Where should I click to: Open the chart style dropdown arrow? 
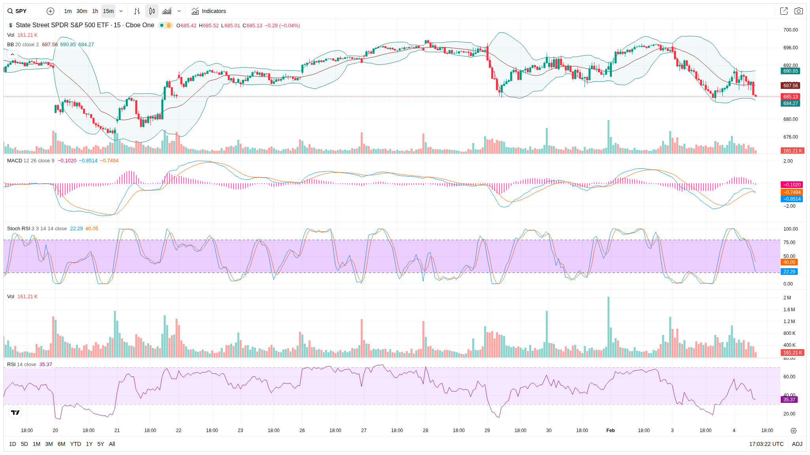coord(179,11)
